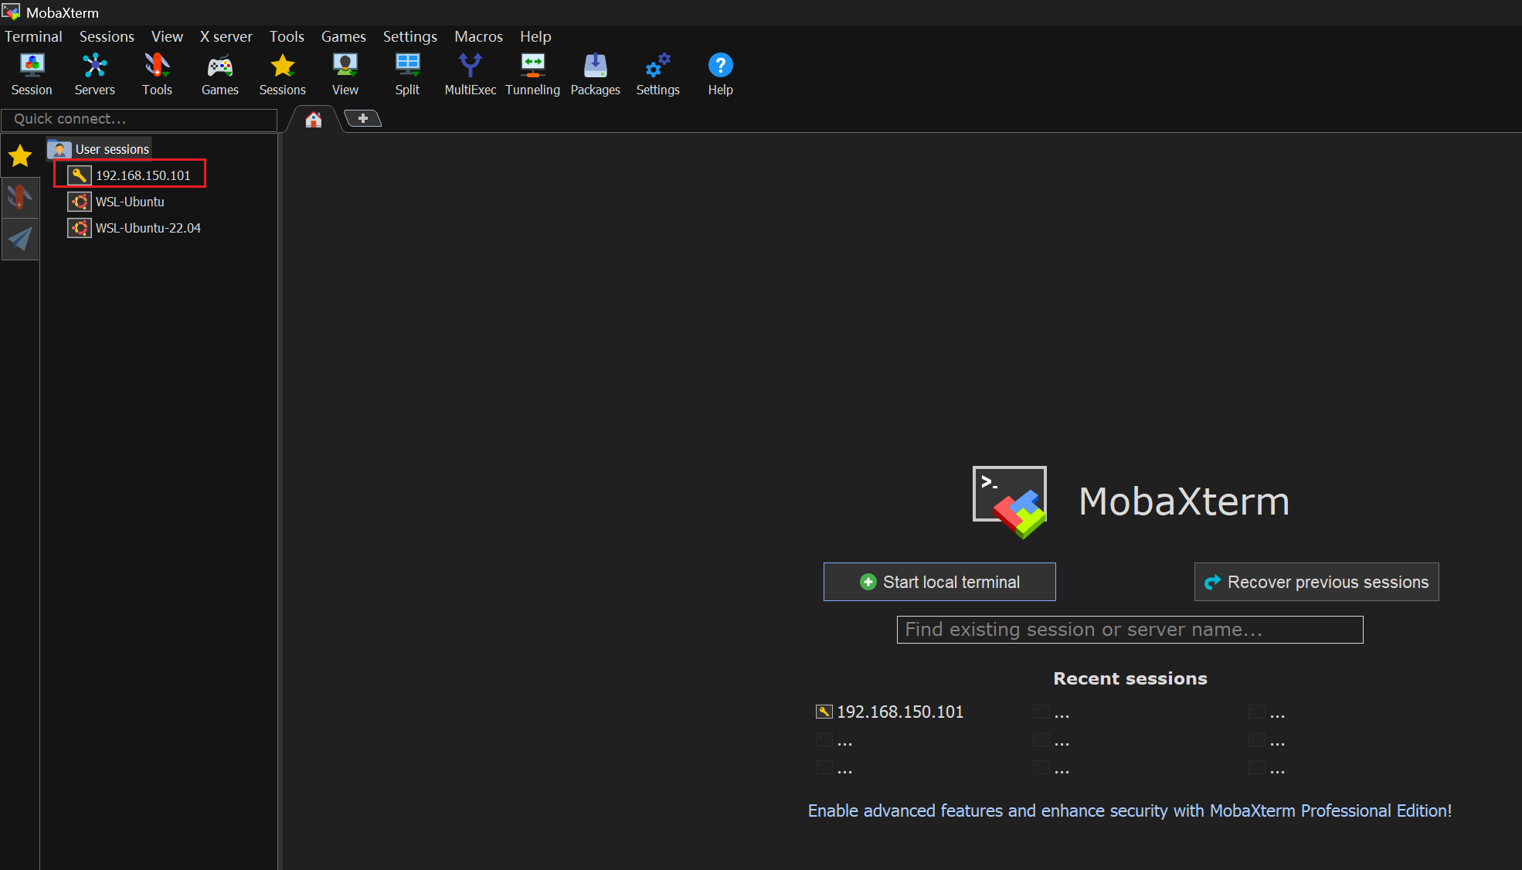Open the Tools menu in menu bar
The width and height of the screenshot is (1522, 870).
coord(287,36)
